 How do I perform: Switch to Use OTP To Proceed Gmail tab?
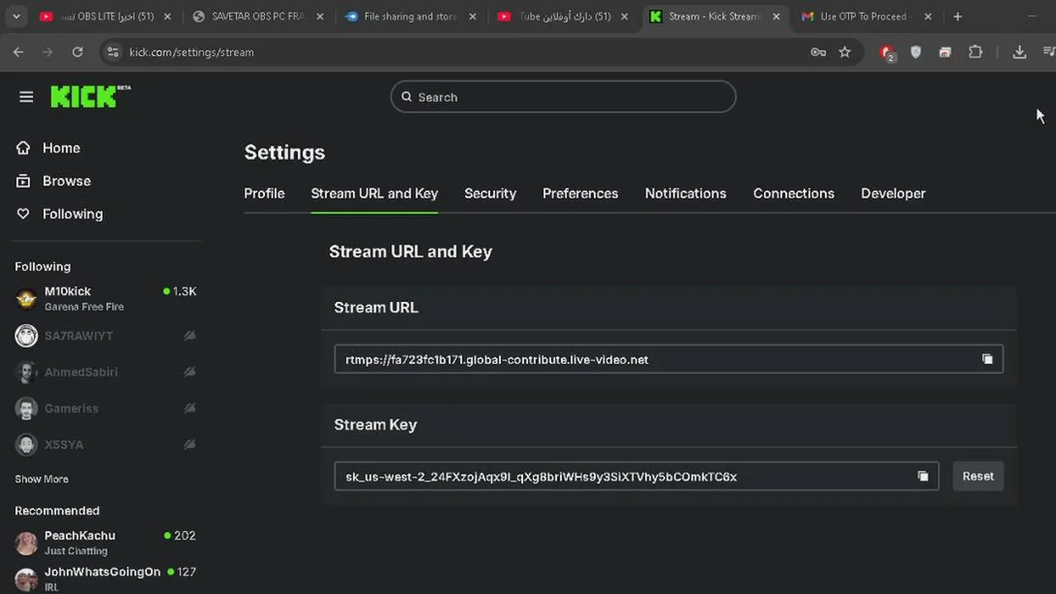tap(866, 16)
